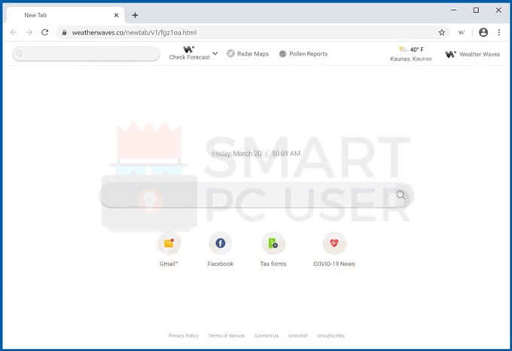Viewport: 512px width, 351px height.
Task: Open the Gmail shortcut icon
Action: (x=169, y=243)
